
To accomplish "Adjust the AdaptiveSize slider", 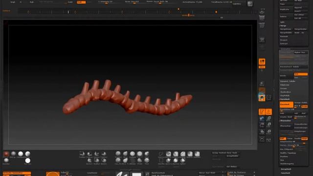I will click(293, 142).
